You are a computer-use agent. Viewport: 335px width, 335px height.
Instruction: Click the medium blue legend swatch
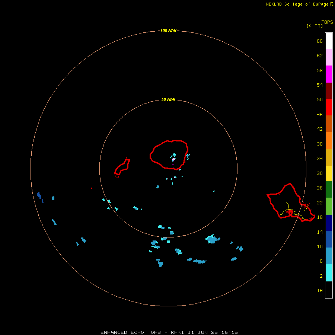(x=329, y=239)
